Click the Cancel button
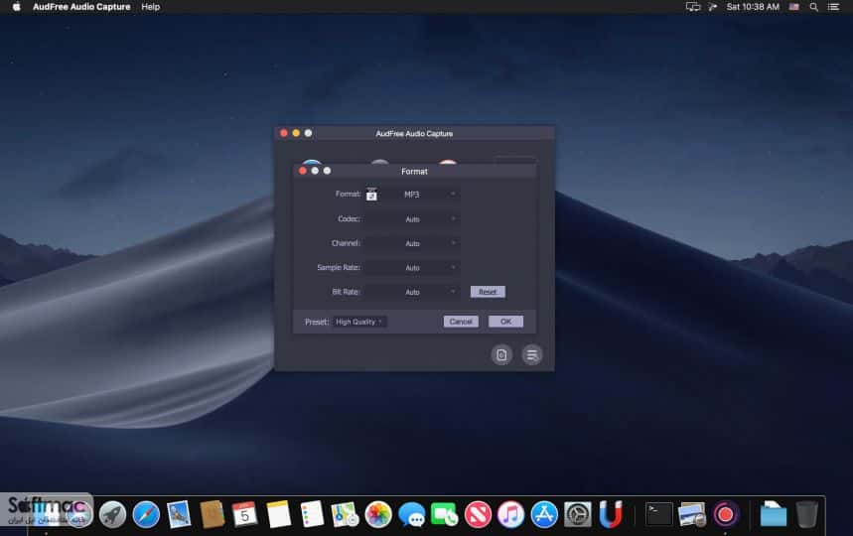The height and width of the screenshot is (536, 853). (461, 322)
